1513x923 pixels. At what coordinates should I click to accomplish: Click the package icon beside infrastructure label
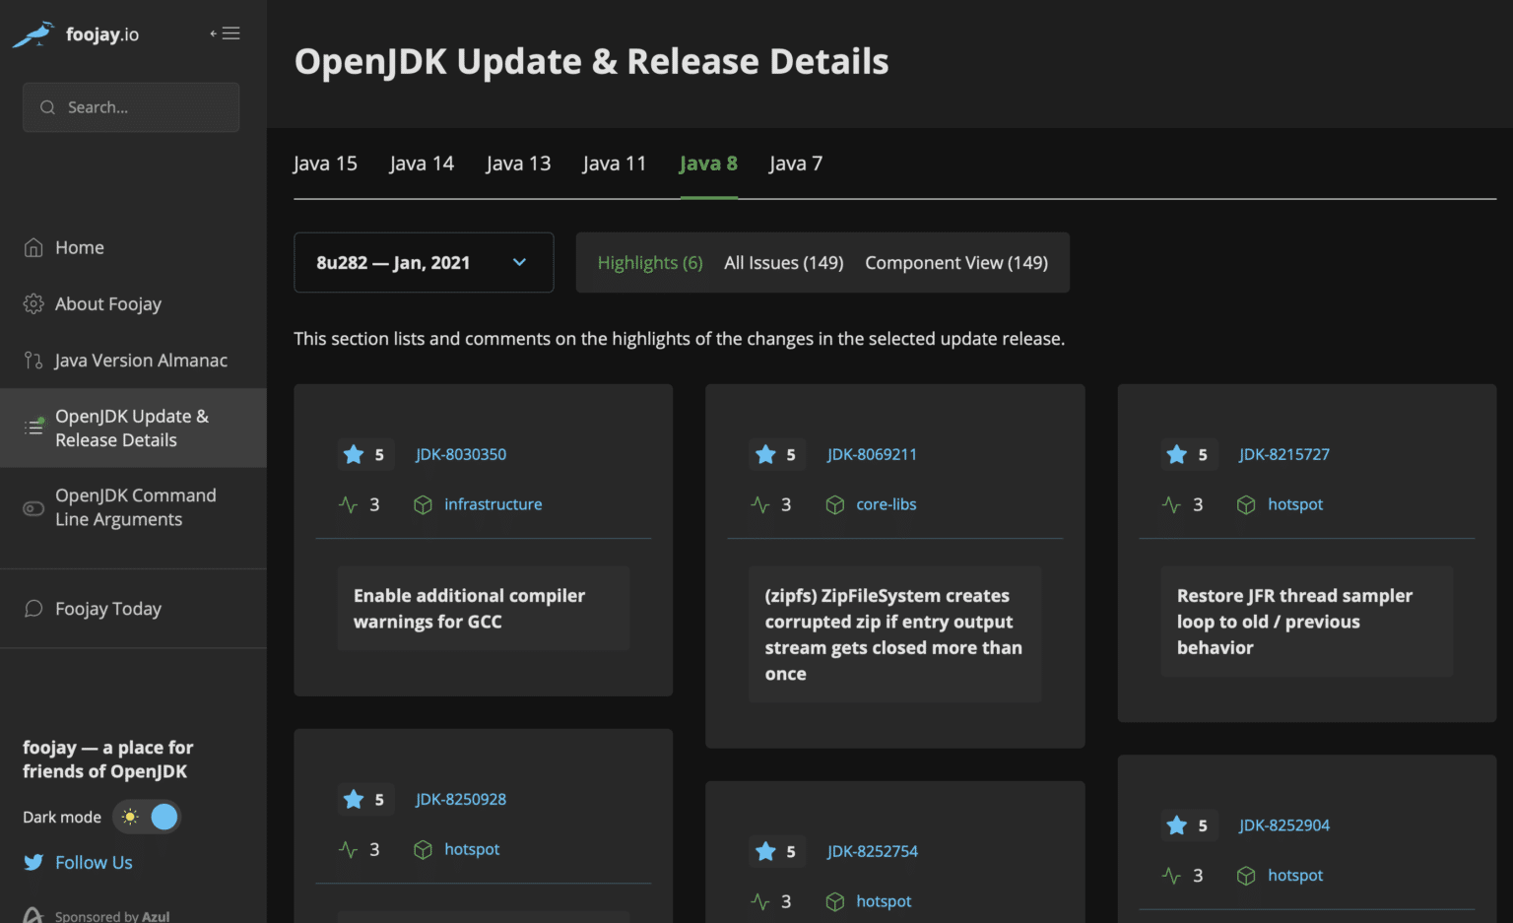click(x=423, y=504)
